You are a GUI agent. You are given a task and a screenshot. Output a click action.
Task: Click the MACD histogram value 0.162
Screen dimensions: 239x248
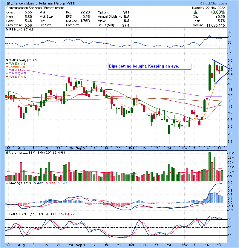coord(62,183)
